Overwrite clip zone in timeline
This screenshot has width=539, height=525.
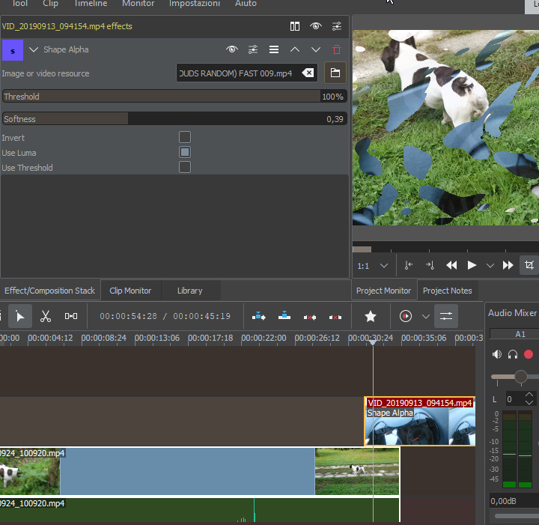(x=284, y=315)
